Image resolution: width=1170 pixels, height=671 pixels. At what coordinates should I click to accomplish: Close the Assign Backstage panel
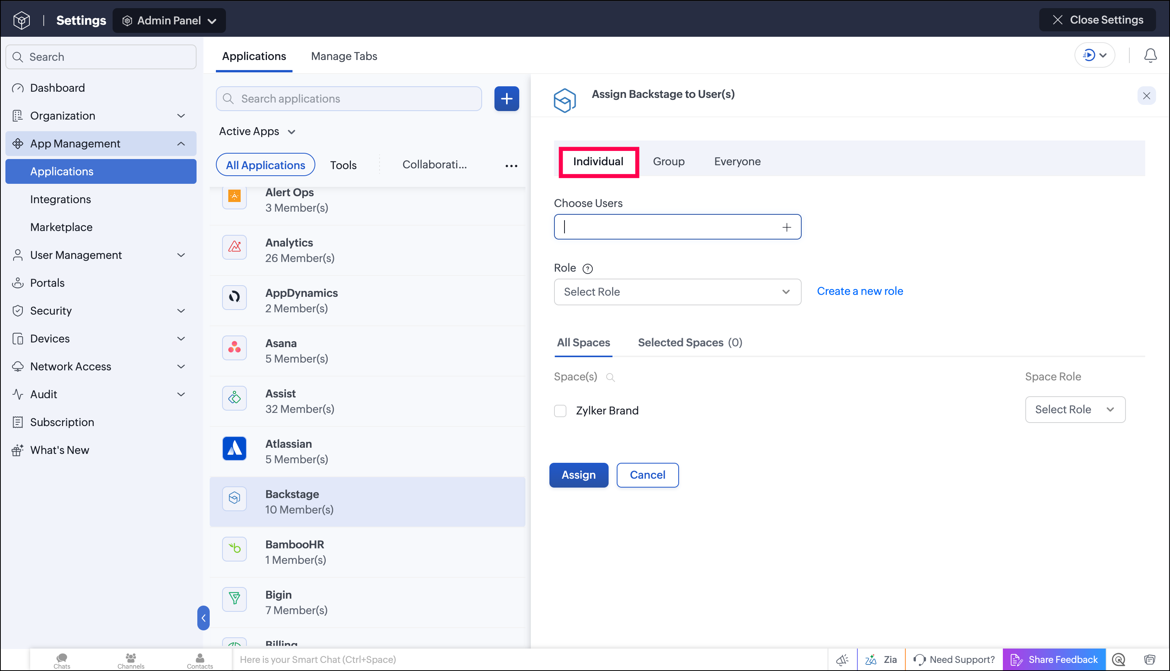pyautogui.click(x=1146, y=96)
